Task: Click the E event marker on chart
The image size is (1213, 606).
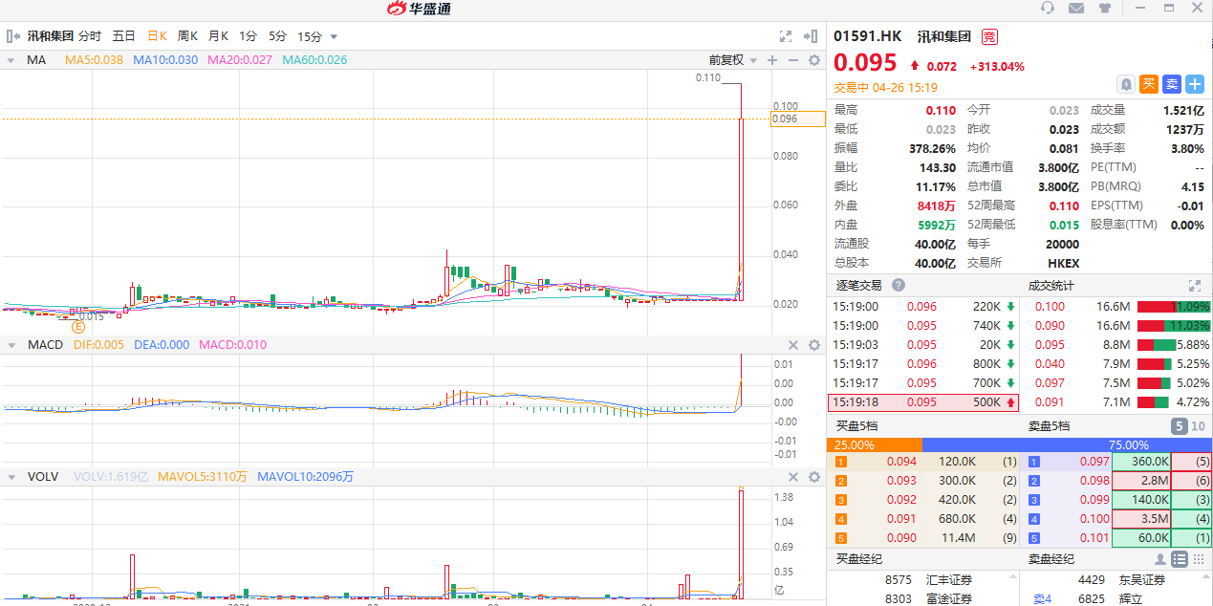Action: [x=79, y=326]
